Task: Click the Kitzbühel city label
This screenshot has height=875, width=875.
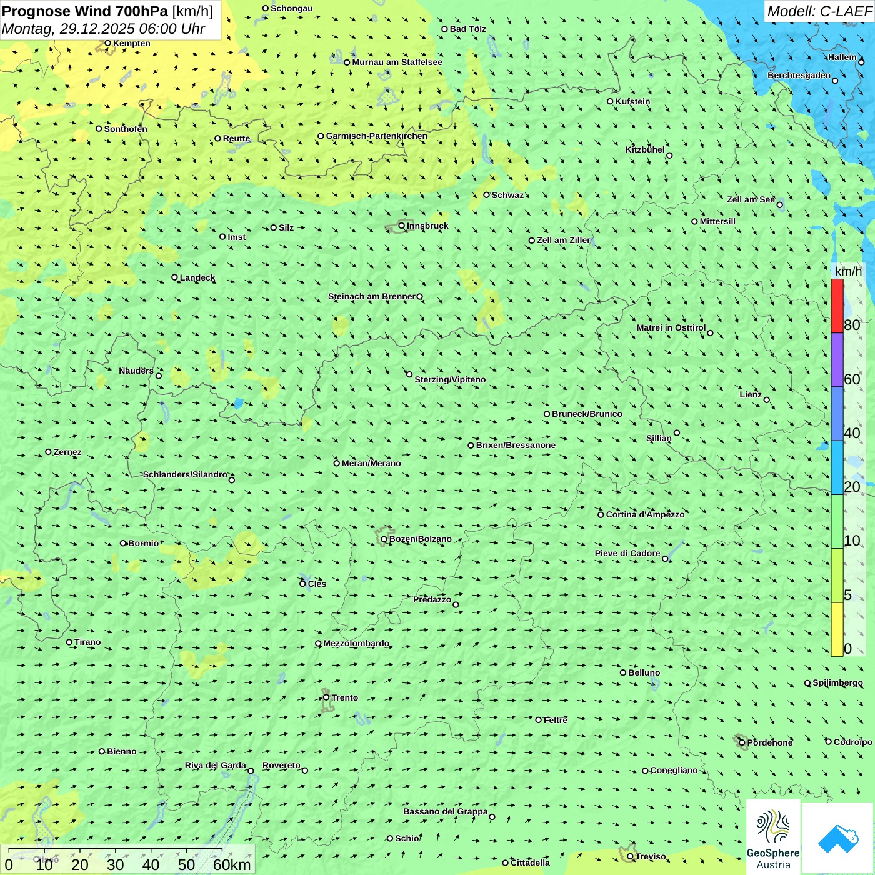Action: (645, 149)
